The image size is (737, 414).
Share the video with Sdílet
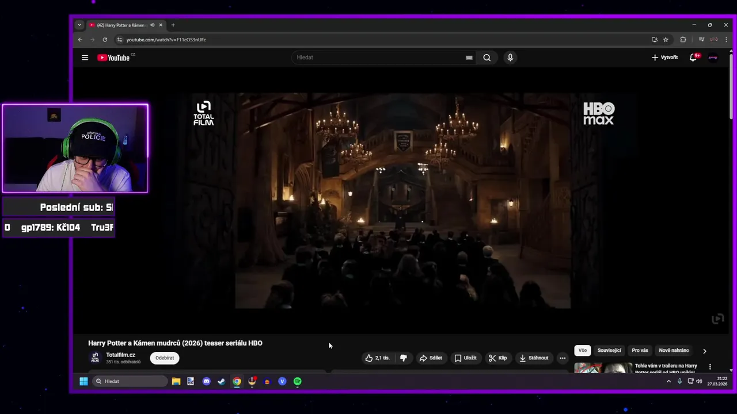pos(431,358)
